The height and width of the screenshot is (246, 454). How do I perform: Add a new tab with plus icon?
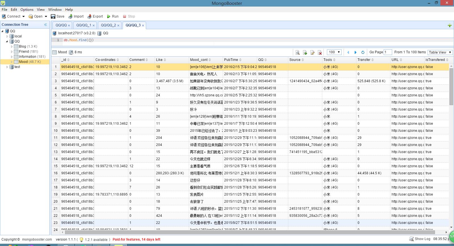[x=450, y=26]
